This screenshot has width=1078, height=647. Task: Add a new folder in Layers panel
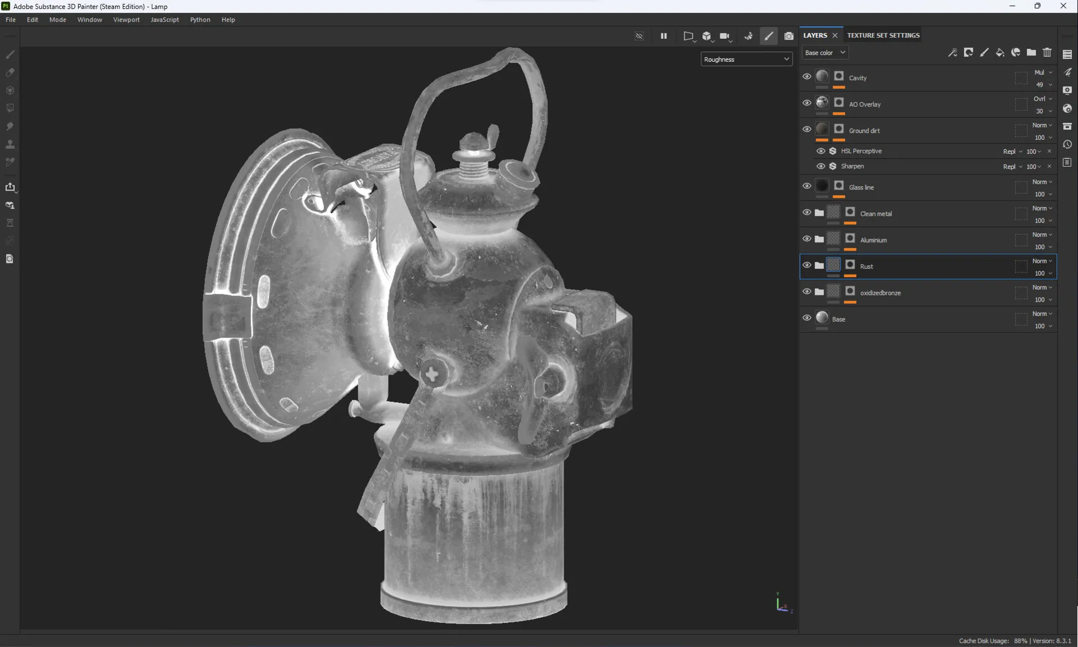[x=1031, y=52]
